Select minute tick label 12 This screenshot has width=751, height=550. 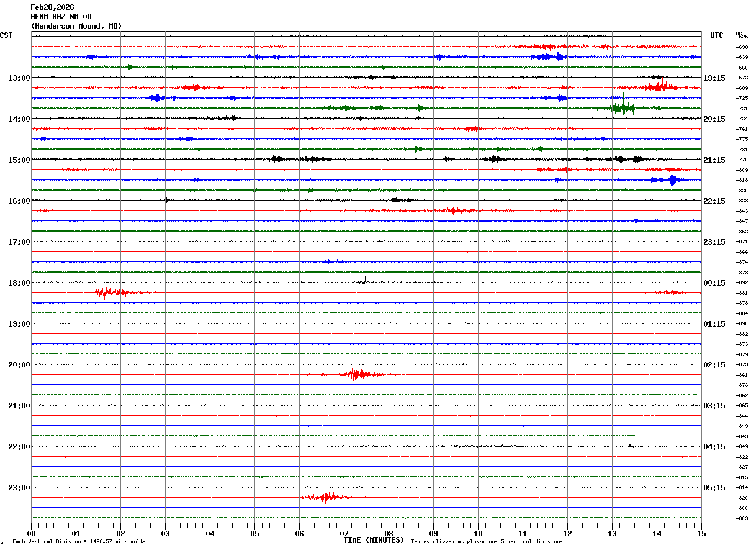click(567, 534)
